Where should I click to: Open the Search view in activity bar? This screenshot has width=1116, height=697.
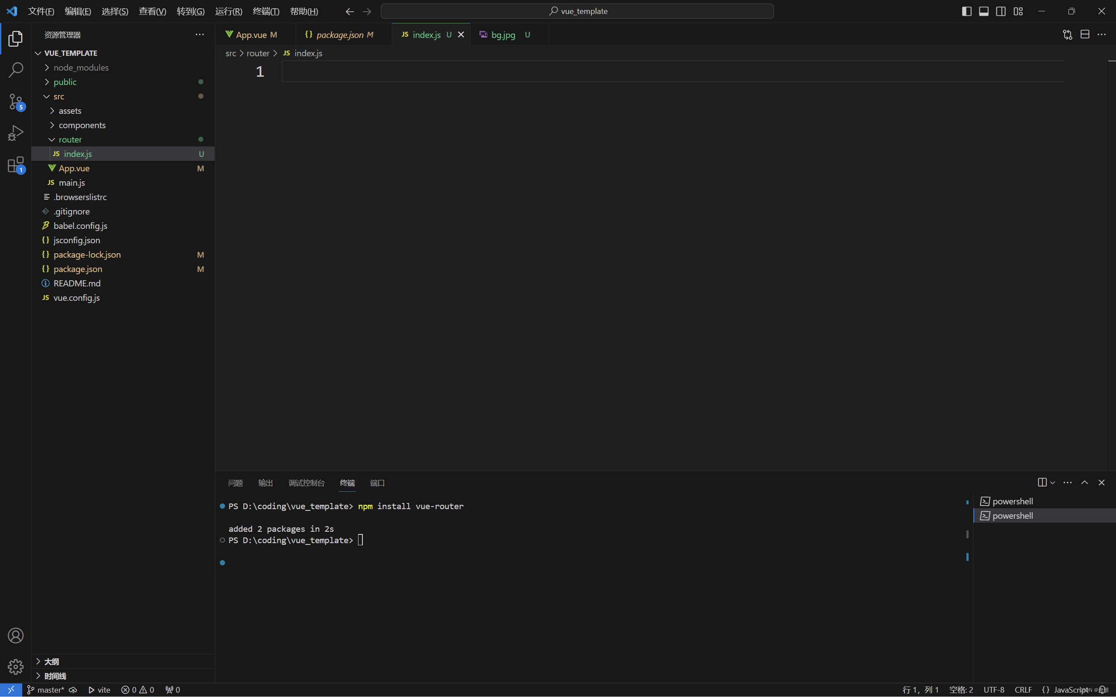pos(15,70)
